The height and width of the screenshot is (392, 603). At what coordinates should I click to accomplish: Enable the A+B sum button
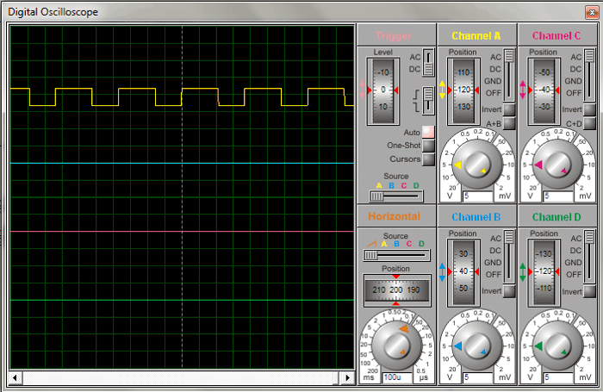pos(509,123)
